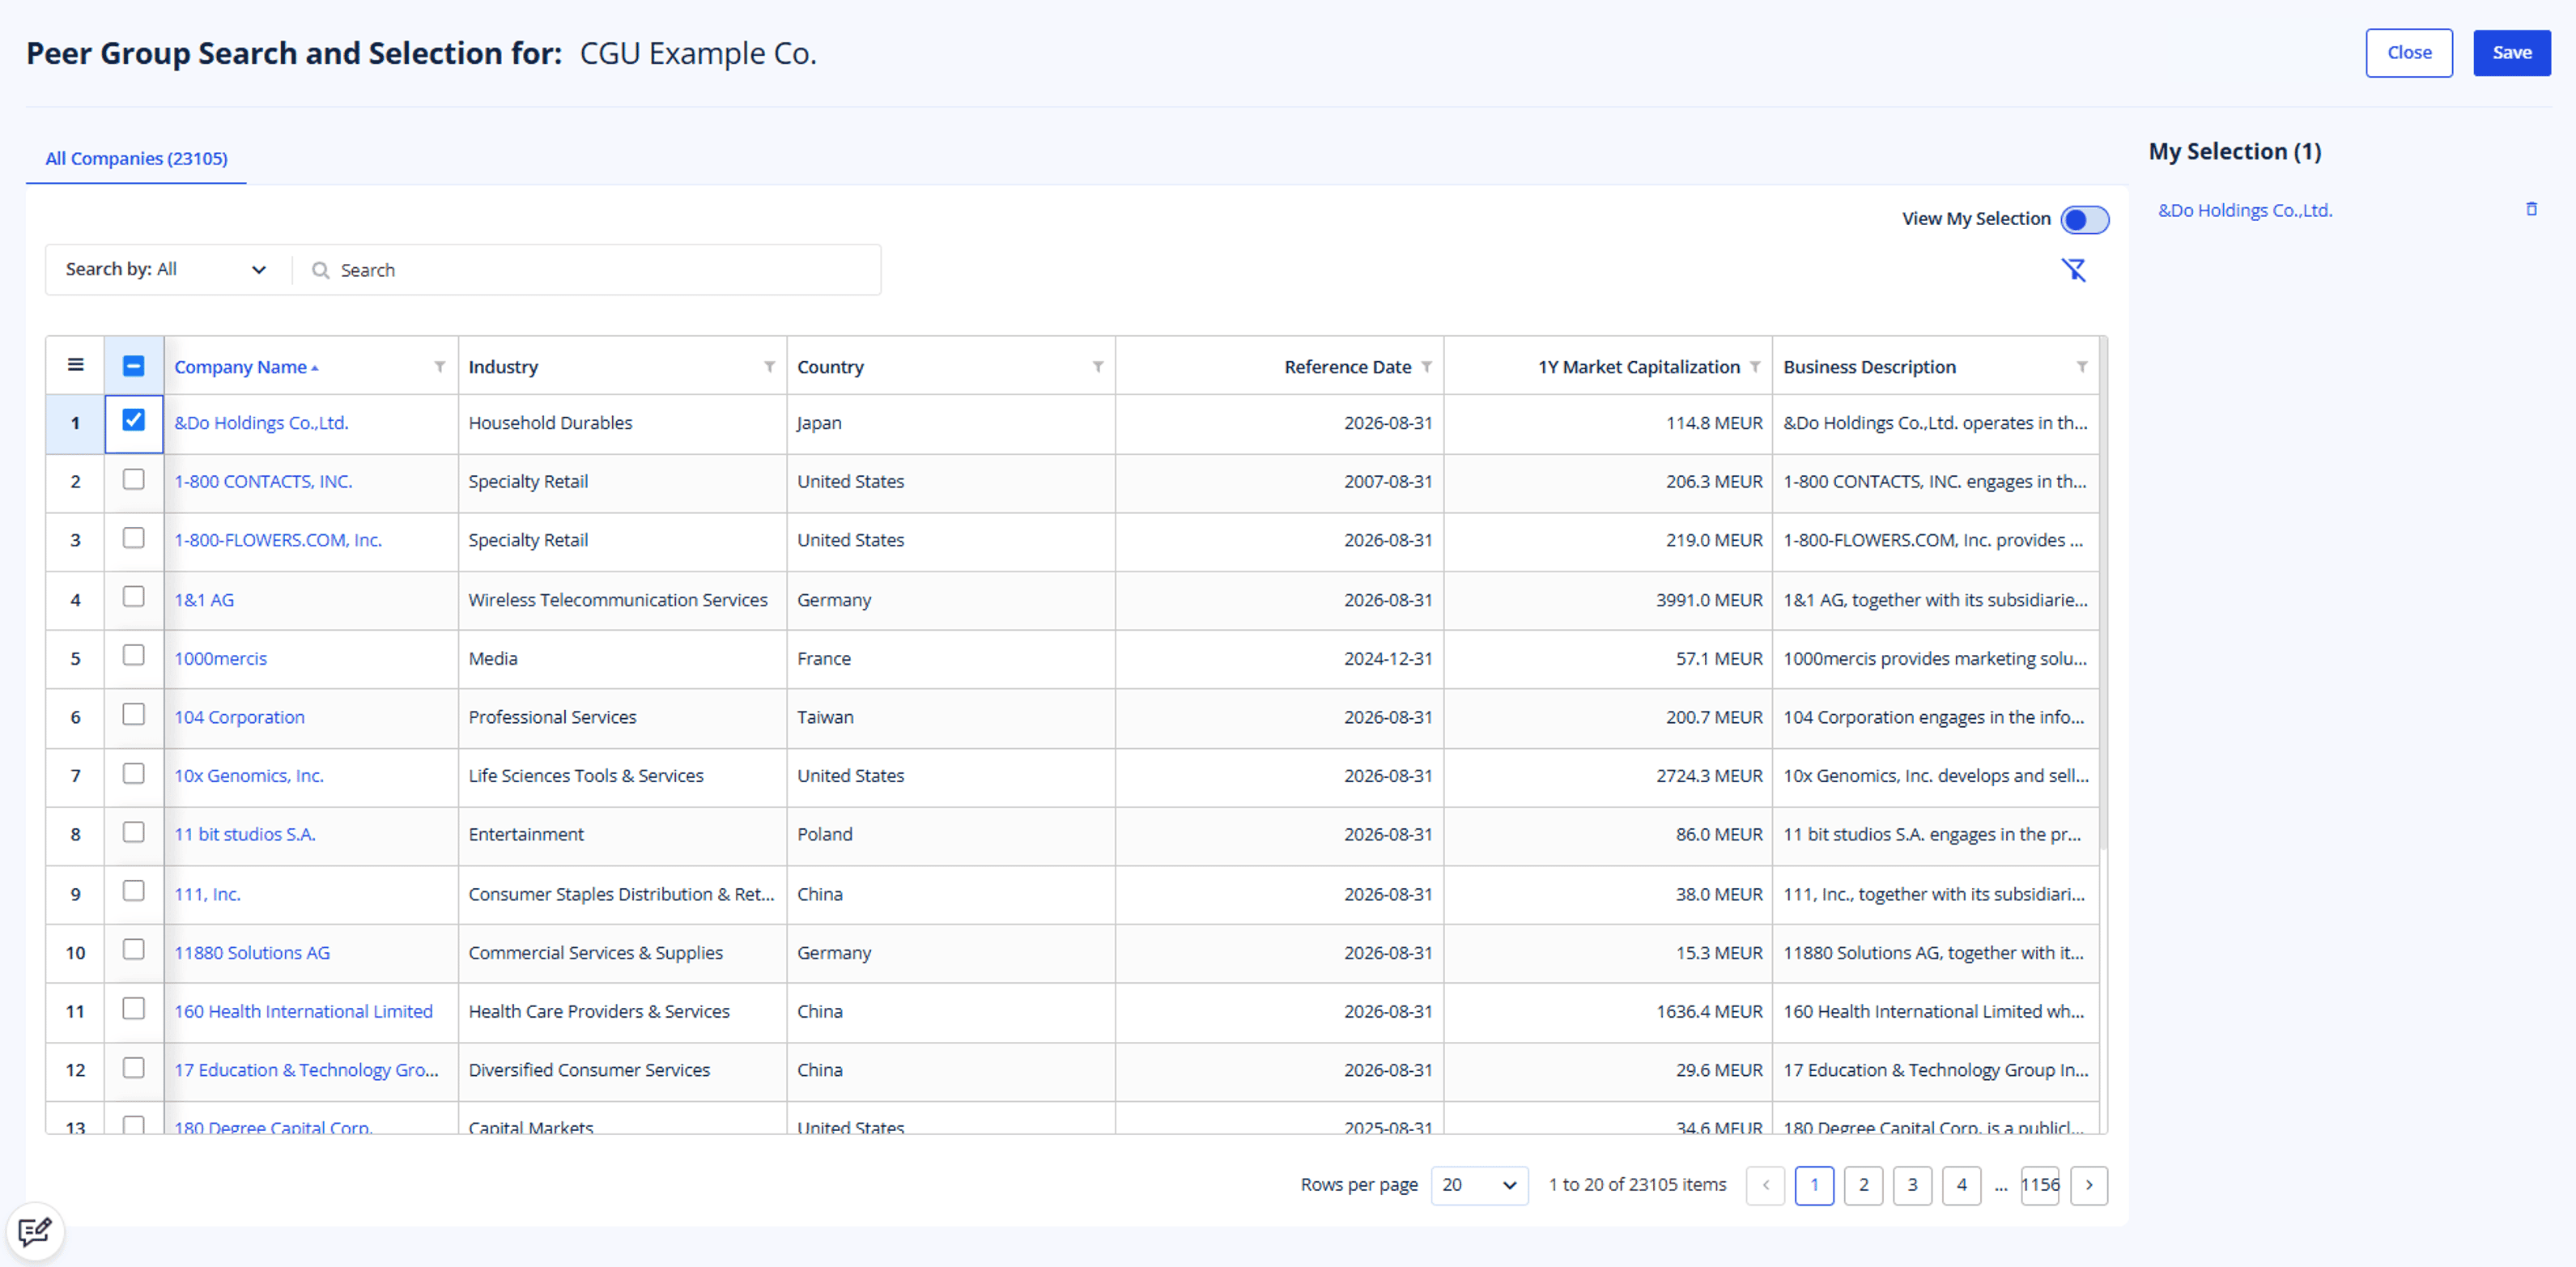Screen dimensions: 2576x1267
Task: Click '1 to 20 of 23105 items' text
Action: (1637, 1184)
